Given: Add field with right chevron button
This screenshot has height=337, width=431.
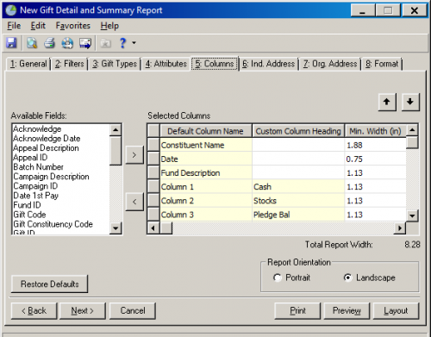Looking at the screenshot, I should click(x=134, y=155).
